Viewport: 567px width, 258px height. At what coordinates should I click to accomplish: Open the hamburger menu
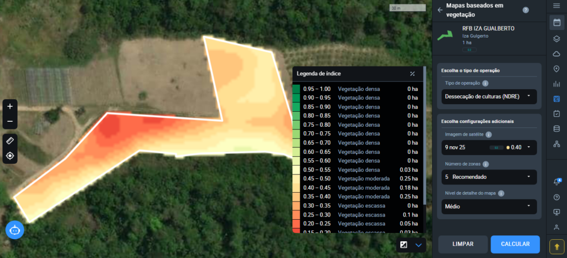point(556,6)
